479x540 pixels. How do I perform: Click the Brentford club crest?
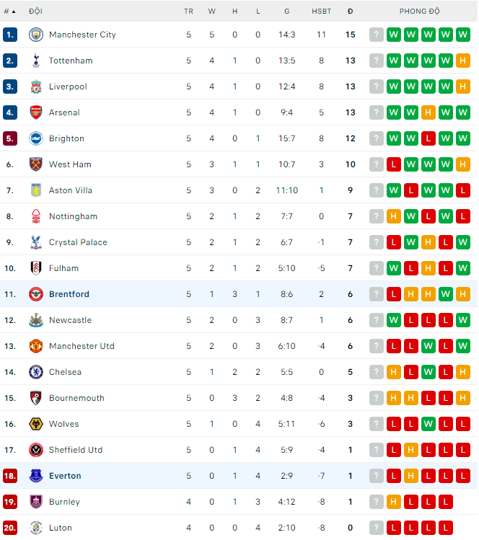click(36, 294)
